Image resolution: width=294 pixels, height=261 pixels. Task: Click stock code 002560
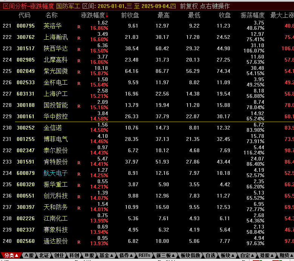[26, 241]
